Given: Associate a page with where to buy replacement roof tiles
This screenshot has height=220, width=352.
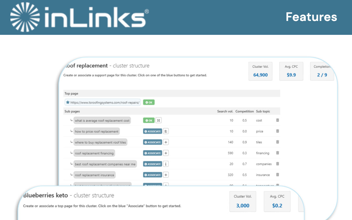Looking at the screenshot, I should 153,142.
